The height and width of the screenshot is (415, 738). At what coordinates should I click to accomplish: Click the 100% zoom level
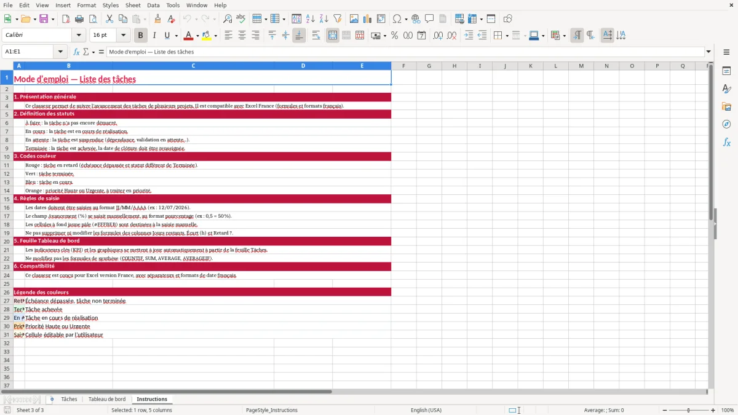point(728,410)
